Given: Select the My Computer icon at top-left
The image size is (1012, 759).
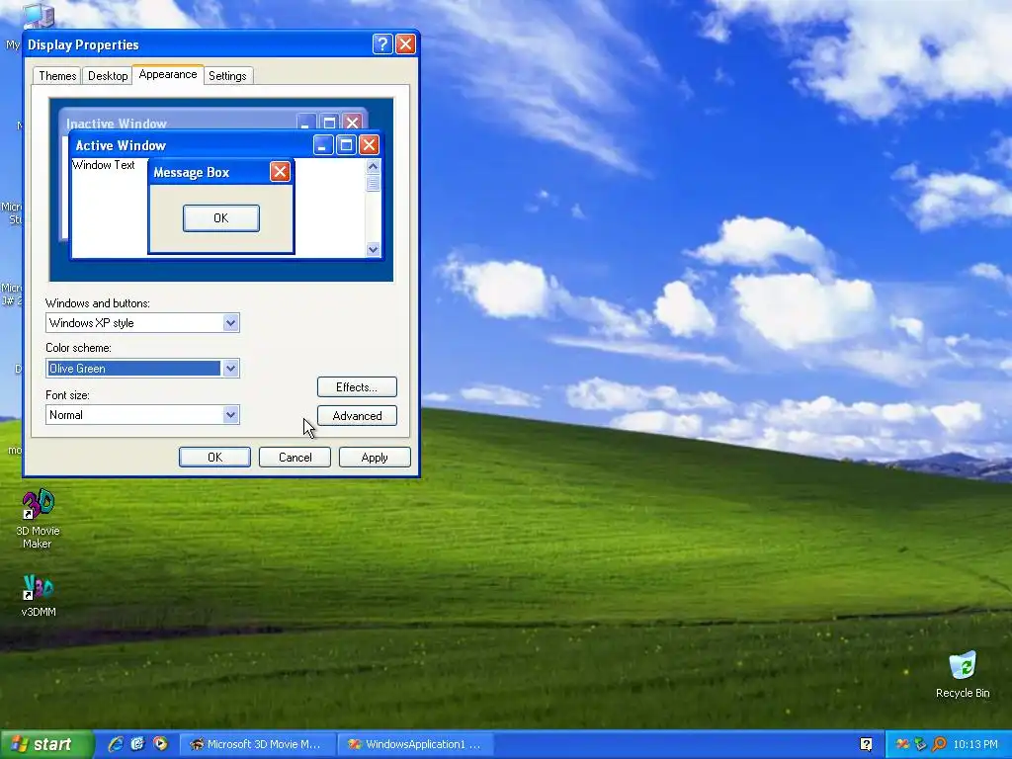Looking at the screenshot, I should point(39,14).
